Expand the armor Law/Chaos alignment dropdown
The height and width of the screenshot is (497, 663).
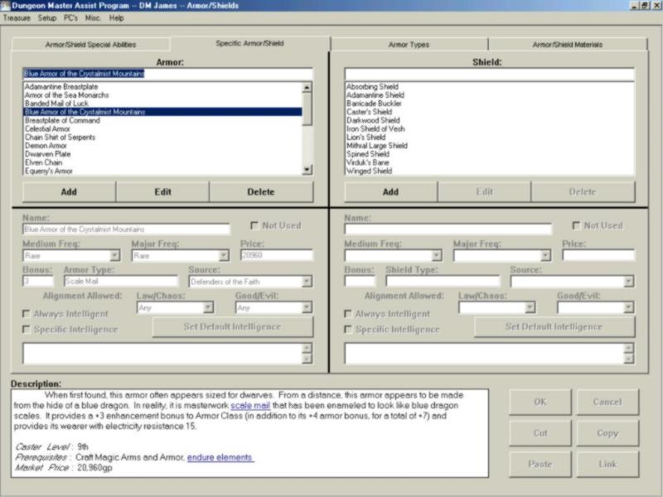point(208,308)
